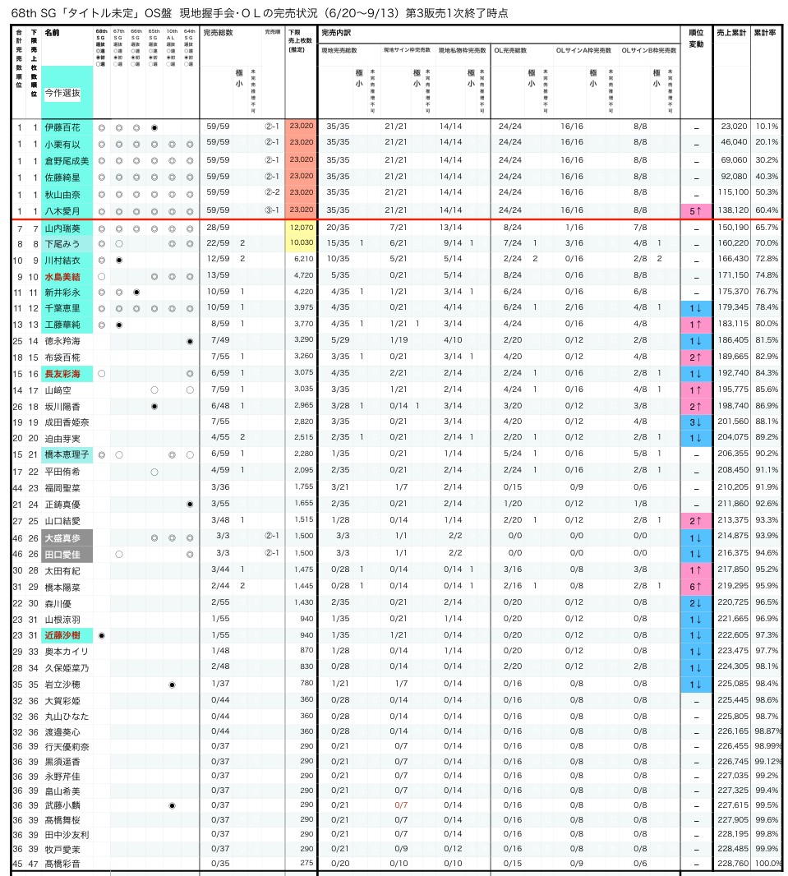Select name cell 橋本恵理子
788x876 pixels.
tap(67, 454)
